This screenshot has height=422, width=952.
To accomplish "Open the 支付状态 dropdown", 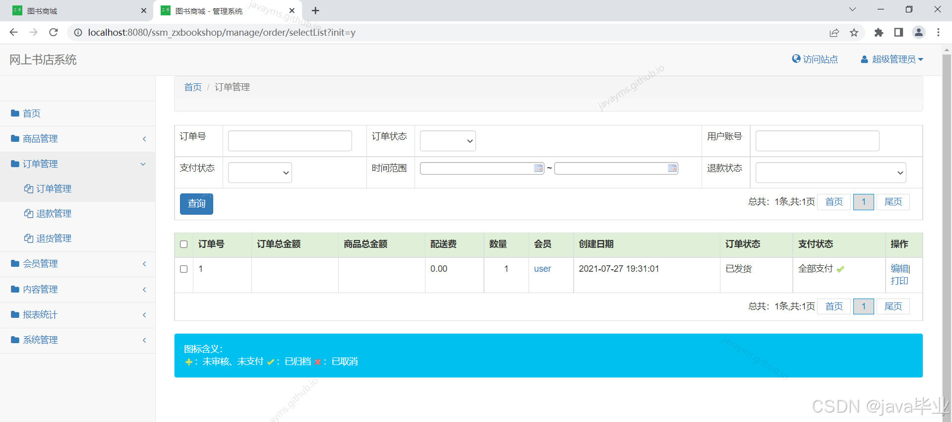I will [x=260, y=173].
